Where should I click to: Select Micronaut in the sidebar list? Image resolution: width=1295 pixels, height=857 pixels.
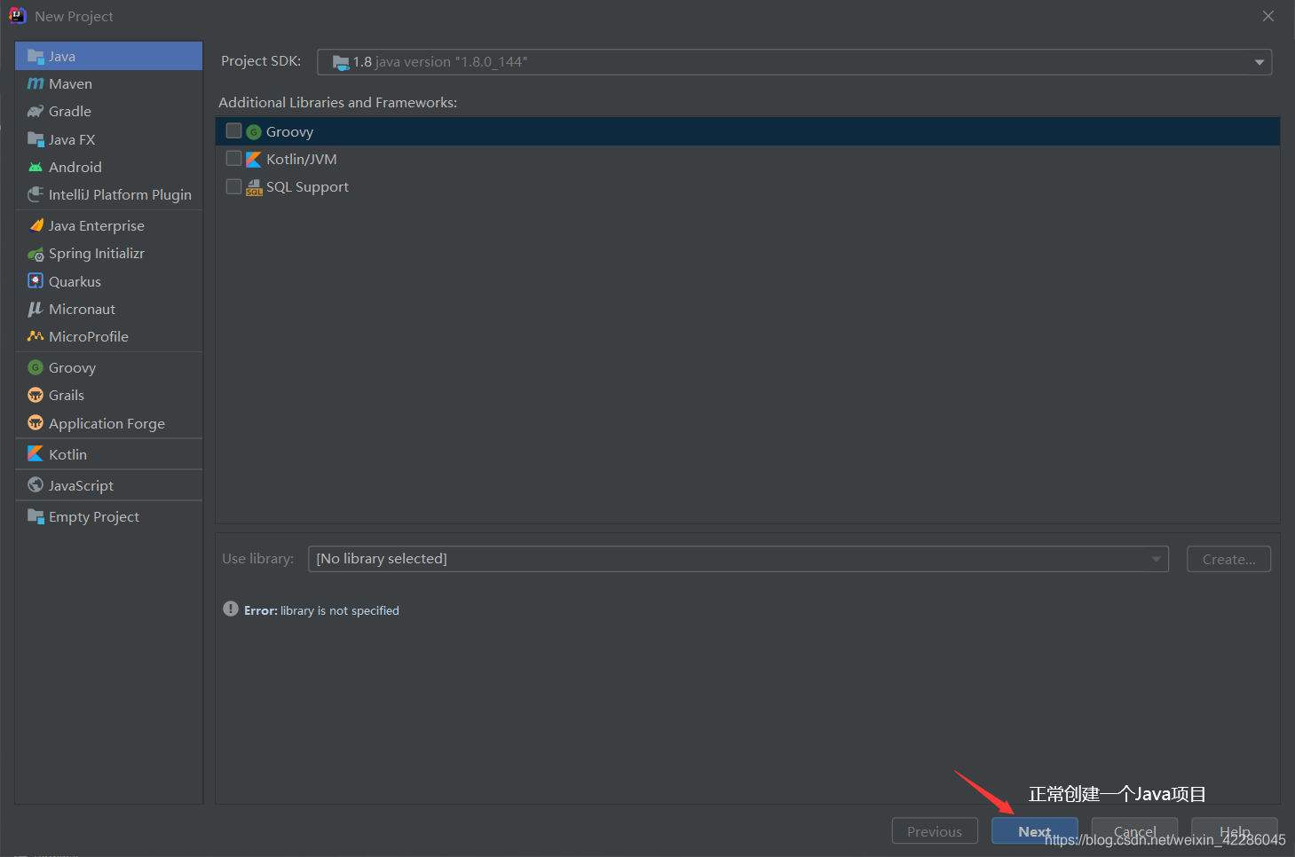108,309
